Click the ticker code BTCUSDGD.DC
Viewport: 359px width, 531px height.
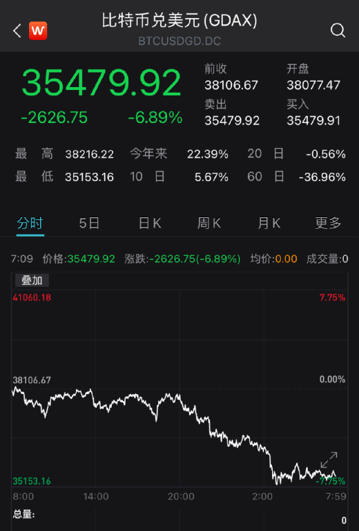coord(179,41)
